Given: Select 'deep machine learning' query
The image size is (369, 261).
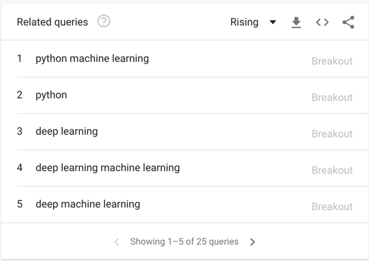Looking at the screenshot, I should tap(88, 204).
